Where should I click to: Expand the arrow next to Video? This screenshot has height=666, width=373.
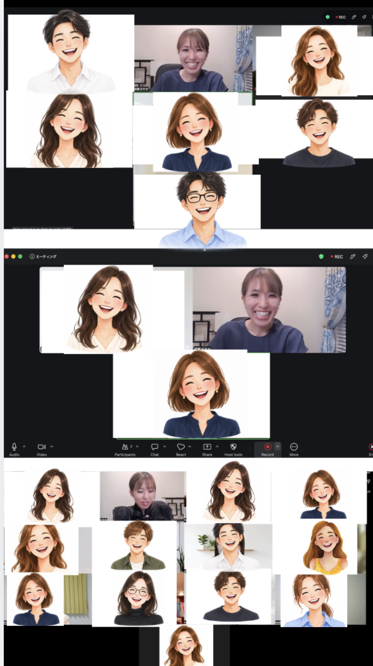[x=52, y=447]
